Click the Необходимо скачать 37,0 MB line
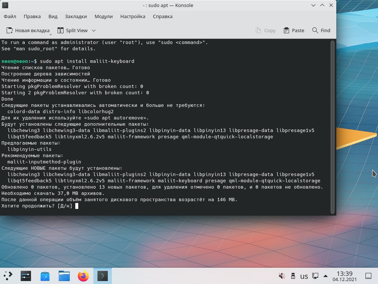This screenshot has width=378, height=284. 53,193
